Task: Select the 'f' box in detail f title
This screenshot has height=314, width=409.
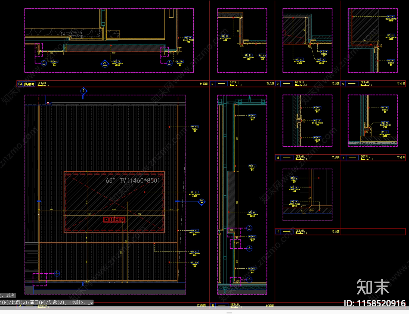Action: coord(278,232)
